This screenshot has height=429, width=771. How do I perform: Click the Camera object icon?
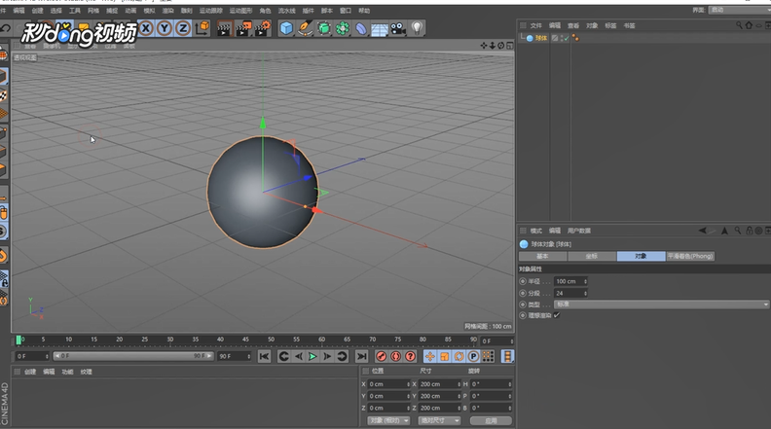398,28
